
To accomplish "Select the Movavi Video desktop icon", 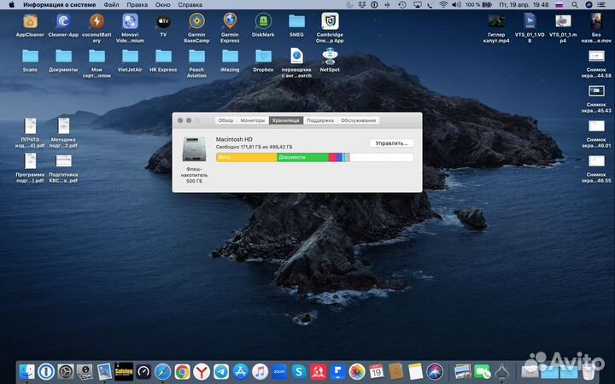I will coord(130,21).
